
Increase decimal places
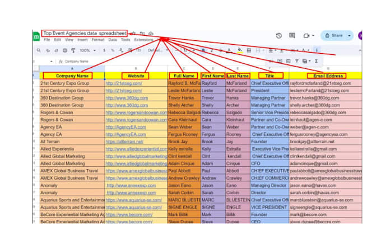(x=130, y=50)
